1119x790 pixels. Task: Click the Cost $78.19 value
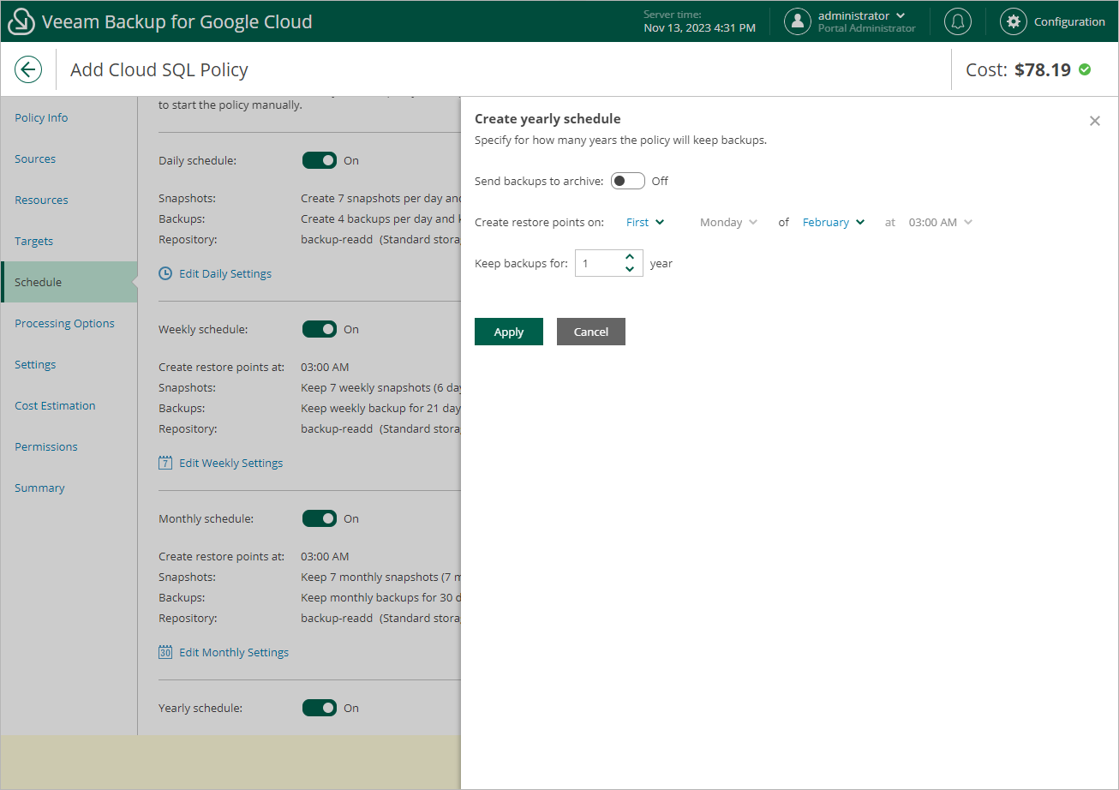(x=1043, y=69)
